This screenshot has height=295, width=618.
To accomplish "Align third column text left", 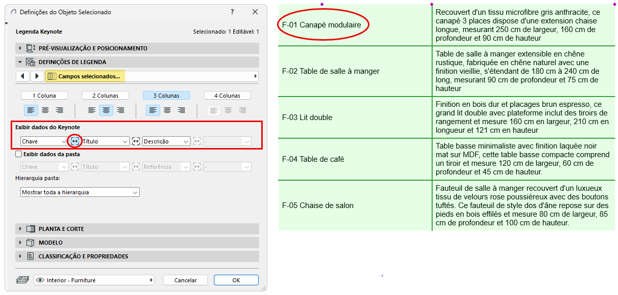I will 153,110.
